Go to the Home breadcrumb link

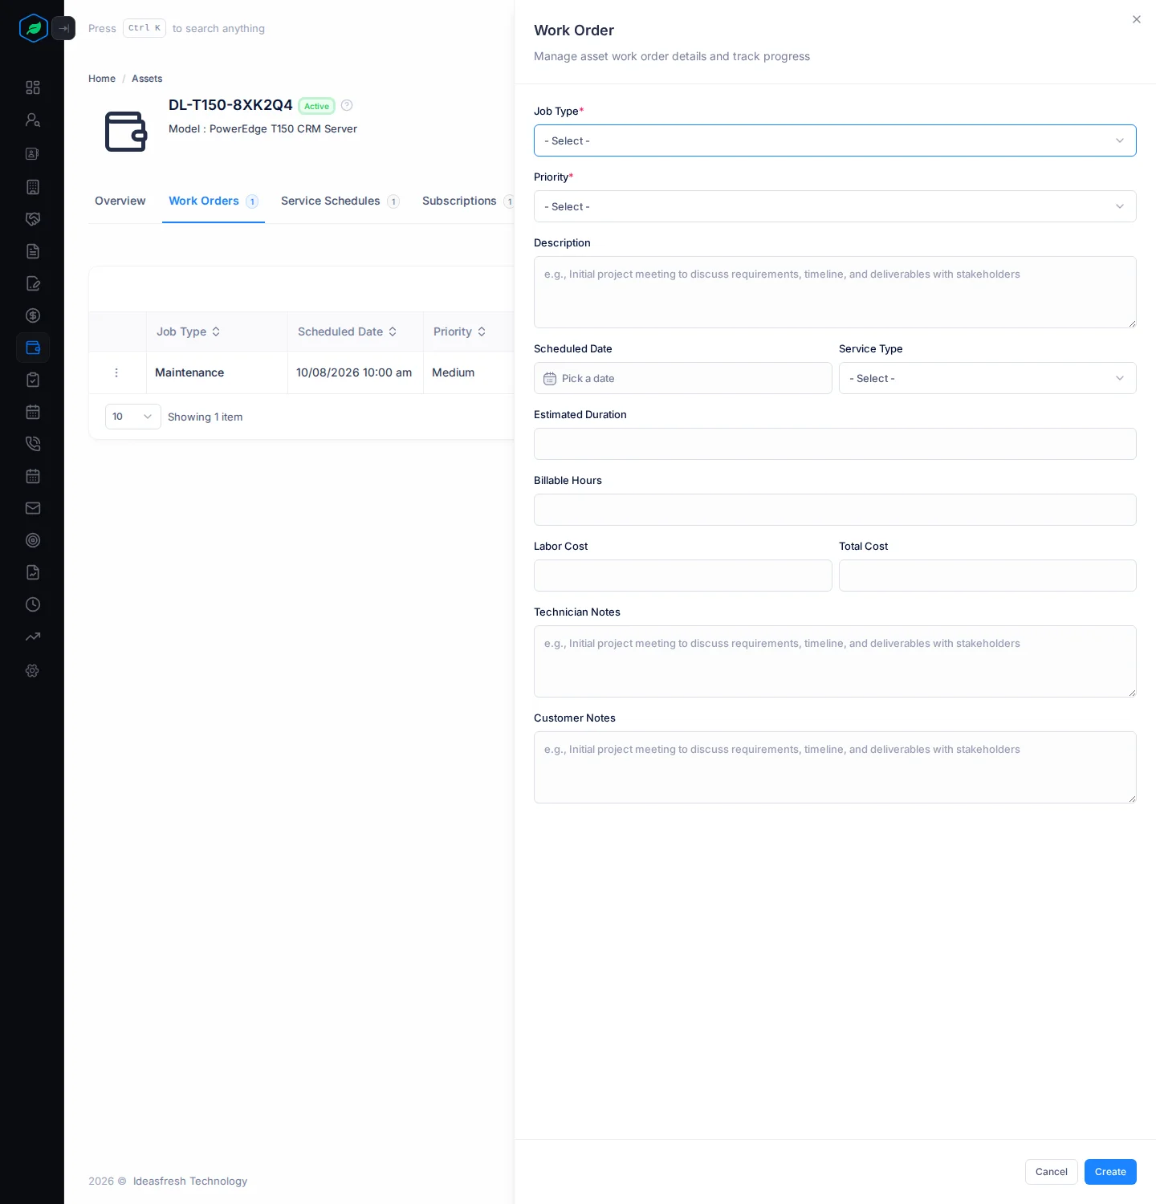coord(102,79)
